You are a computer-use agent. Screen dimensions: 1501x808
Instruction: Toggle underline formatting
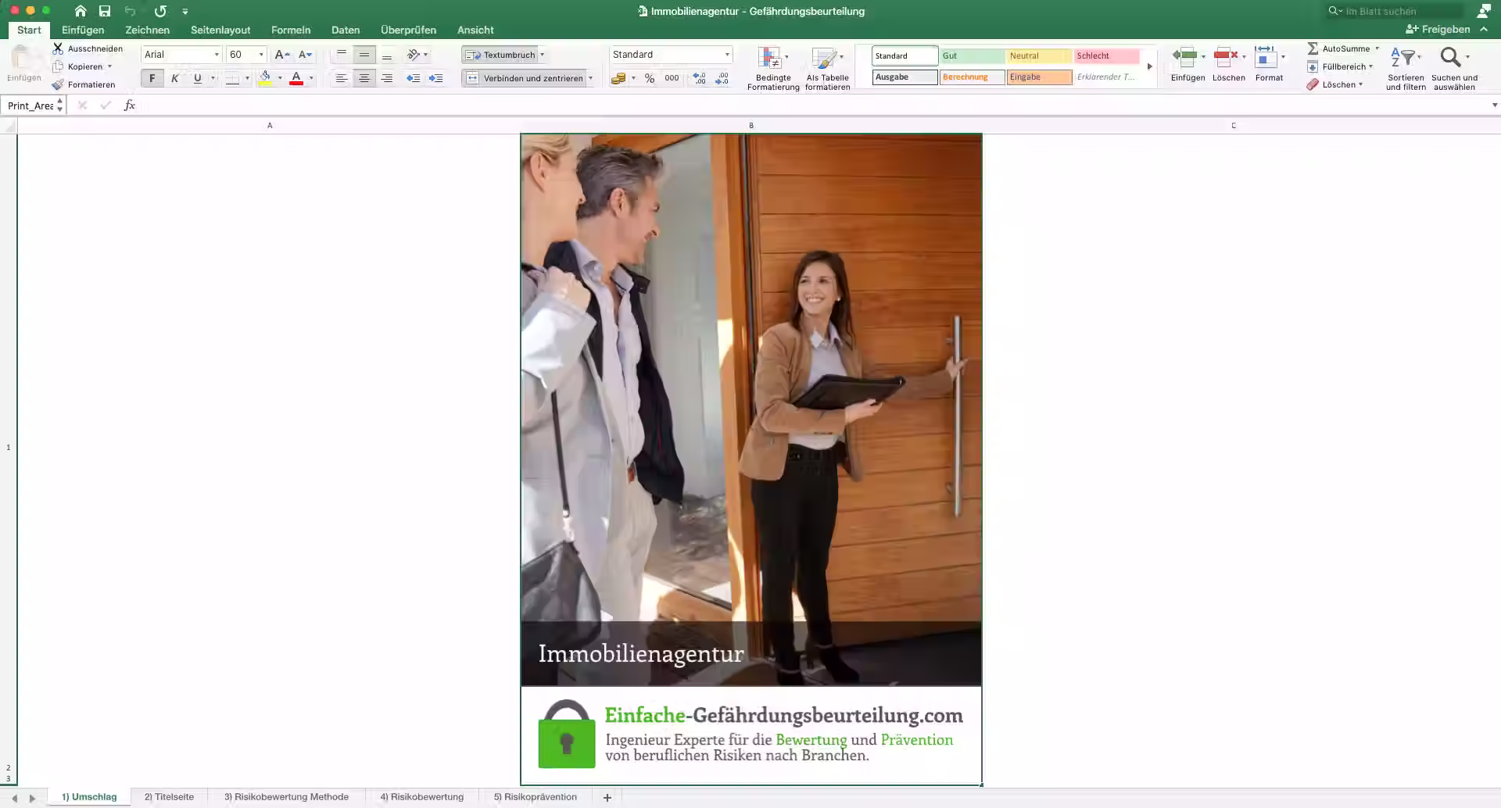(197, 77)
